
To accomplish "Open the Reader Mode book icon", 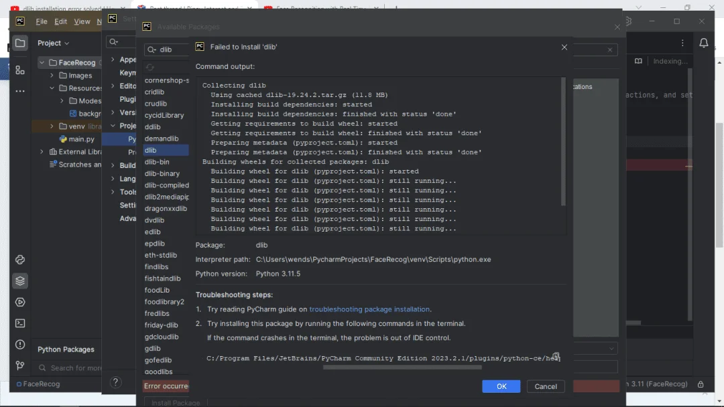I will [638, 61].
